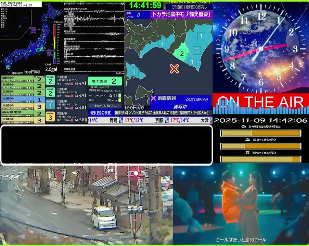Select the 三陸沖 M5.4 row in the left list
Image resolution: width=309 pixels, height=246 pixels.
(23, 120)
